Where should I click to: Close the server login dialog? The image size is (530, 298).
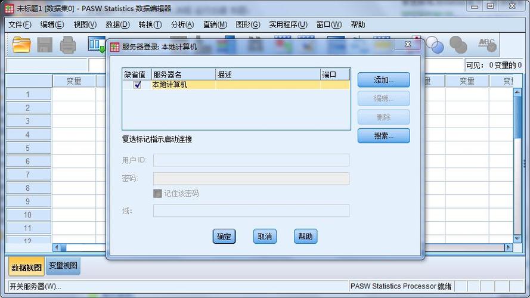[x=408, y=45]
